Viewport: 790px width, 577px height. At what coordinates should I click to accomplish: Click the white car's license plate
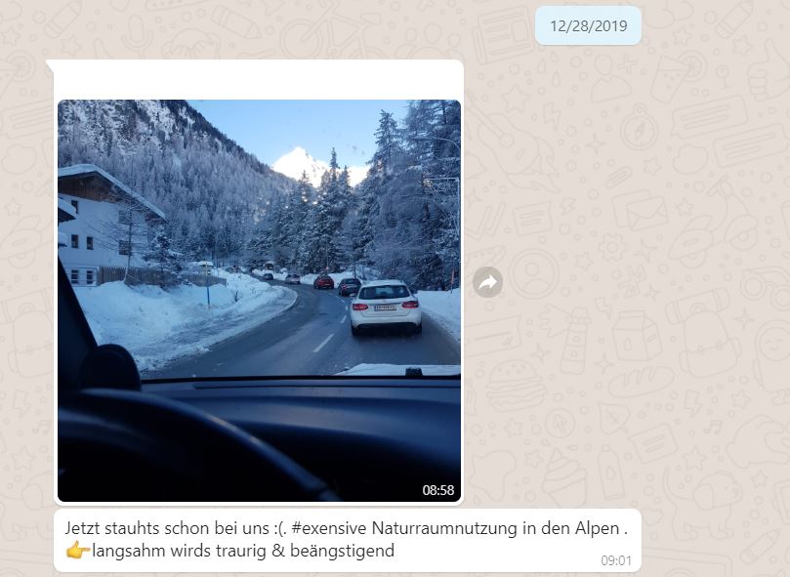[x=385, y=308]
